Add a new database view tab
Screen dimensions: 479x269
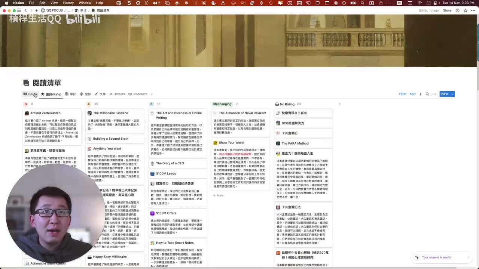pos(152,94)
